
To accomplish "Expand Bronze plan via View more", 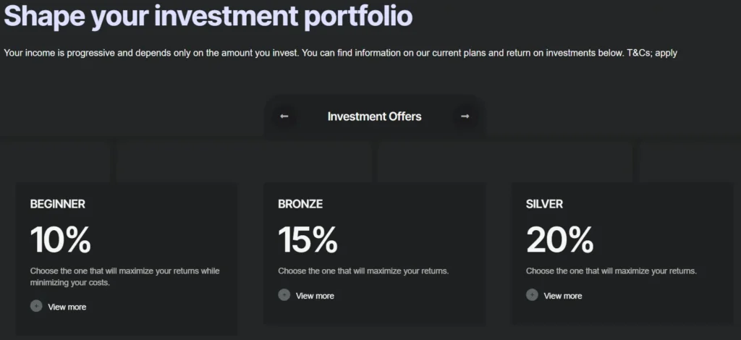I will point(315,295).
